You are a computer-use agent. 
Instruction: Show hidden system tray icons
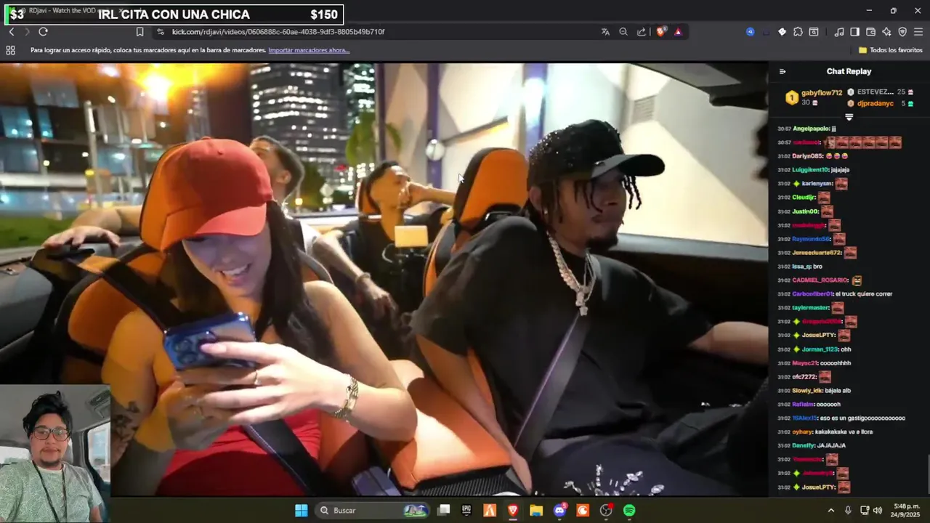tap(831, 511)
